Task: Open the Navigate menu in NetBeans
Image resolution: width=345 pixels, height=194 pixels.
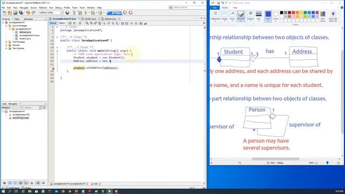Action: [24, 8]
